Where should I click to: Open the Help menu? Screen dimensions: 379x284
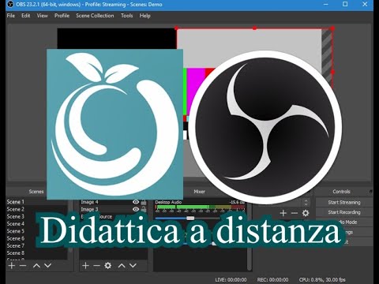point(144,16)
